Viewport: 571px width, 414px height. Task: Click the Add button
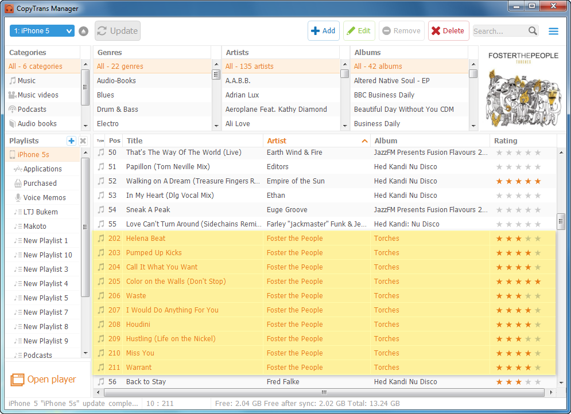(323, 31)
